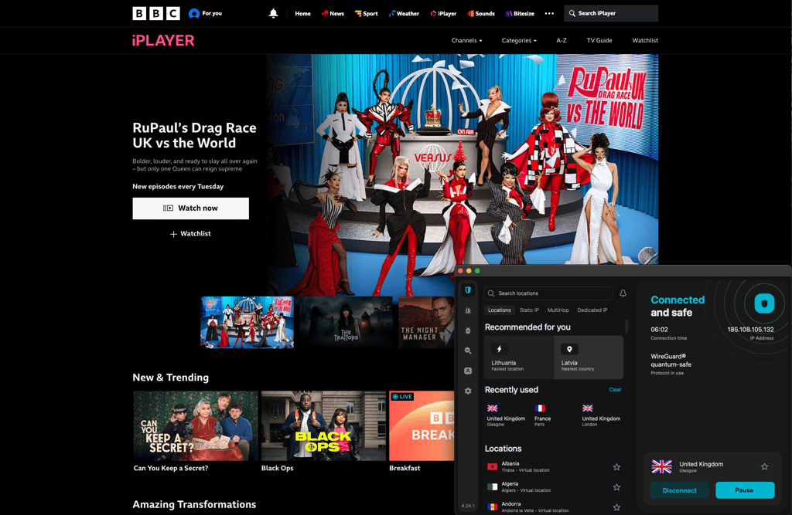The width and height of the screenshot is (792, 515).
Task: Switch to the Static IP tab
Action: pos(529,310)
